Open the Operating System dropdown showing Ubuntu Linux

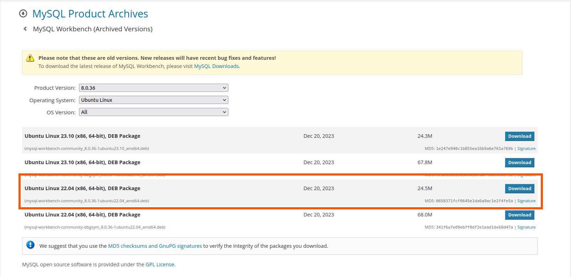point(153,100)
